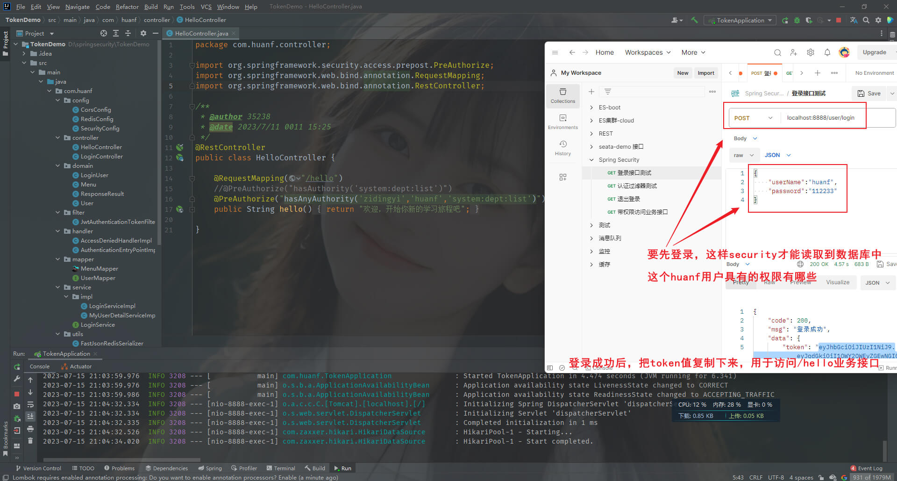Click the green Debug bug icon
Viewport: 897px width, 481px height.
tap(797, 20)
